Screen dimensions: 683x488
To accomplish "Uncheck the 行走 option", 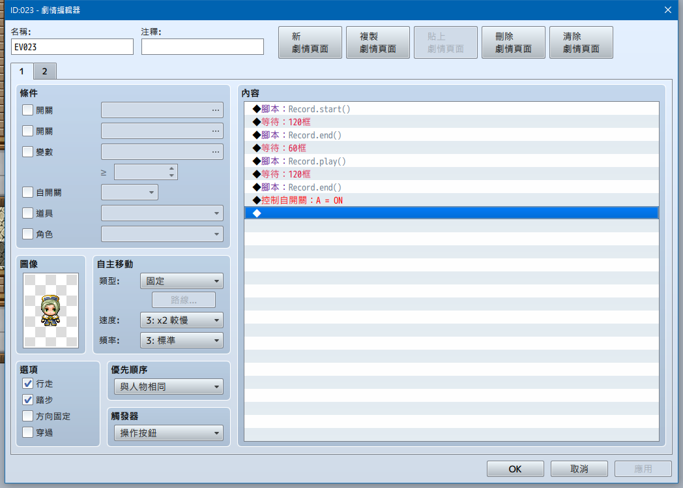I will point(27,384).
